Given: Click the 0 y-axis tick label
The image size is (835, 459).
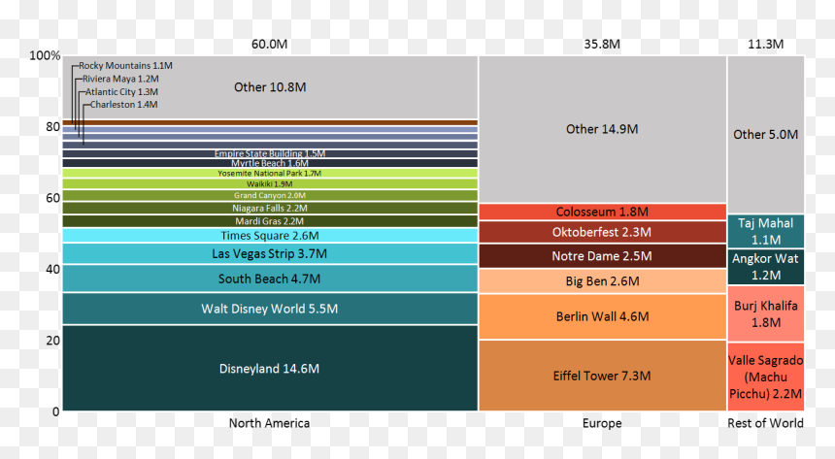Looking at the screenshot, I should point(56,411).
